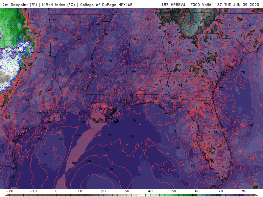Click the 0 label on the color scale
This screenshot has width=263, height=197.
[56, 191]
